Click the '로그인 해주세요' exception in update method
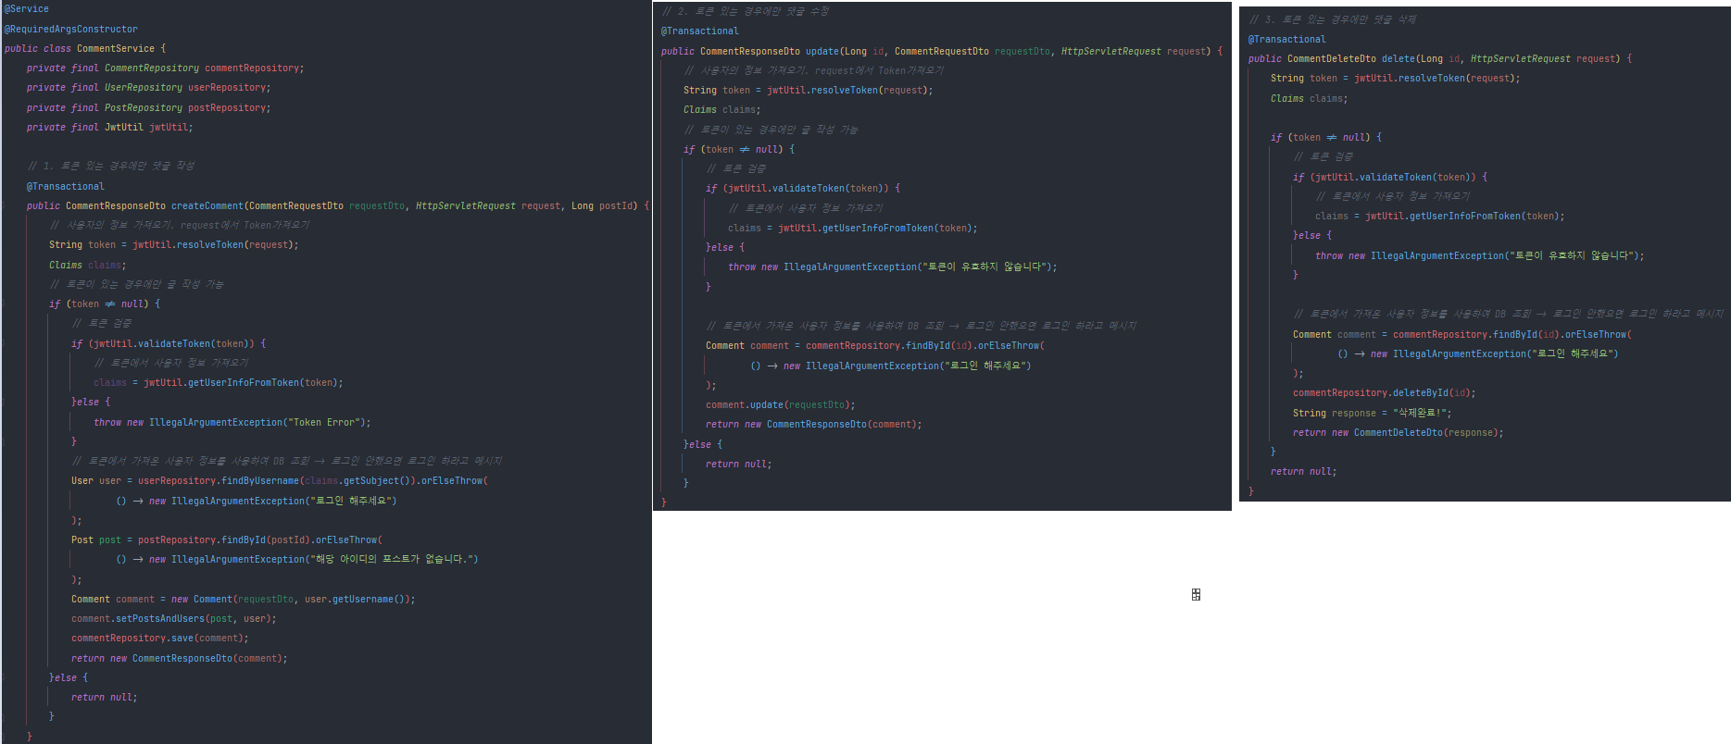1731x744 pixels. pyautogui.click(x=891, y=366)
